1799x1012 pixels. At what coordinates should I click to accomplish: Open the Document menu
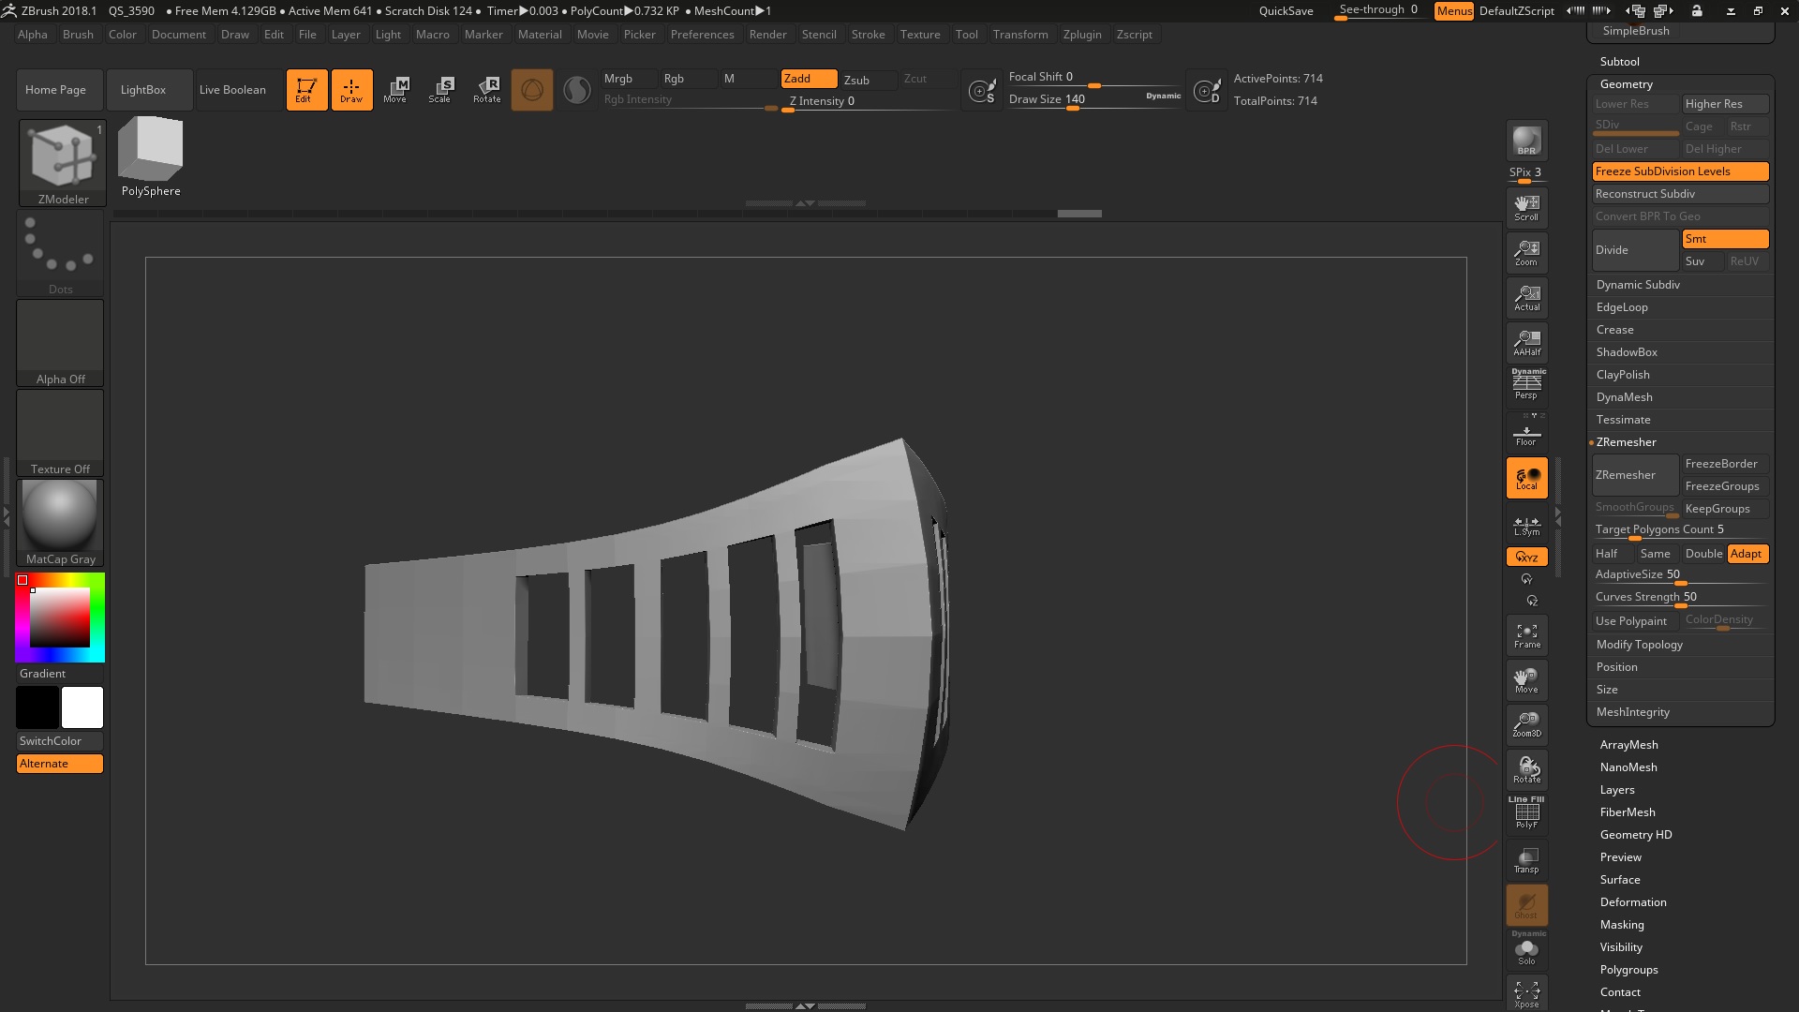(179, 35)
